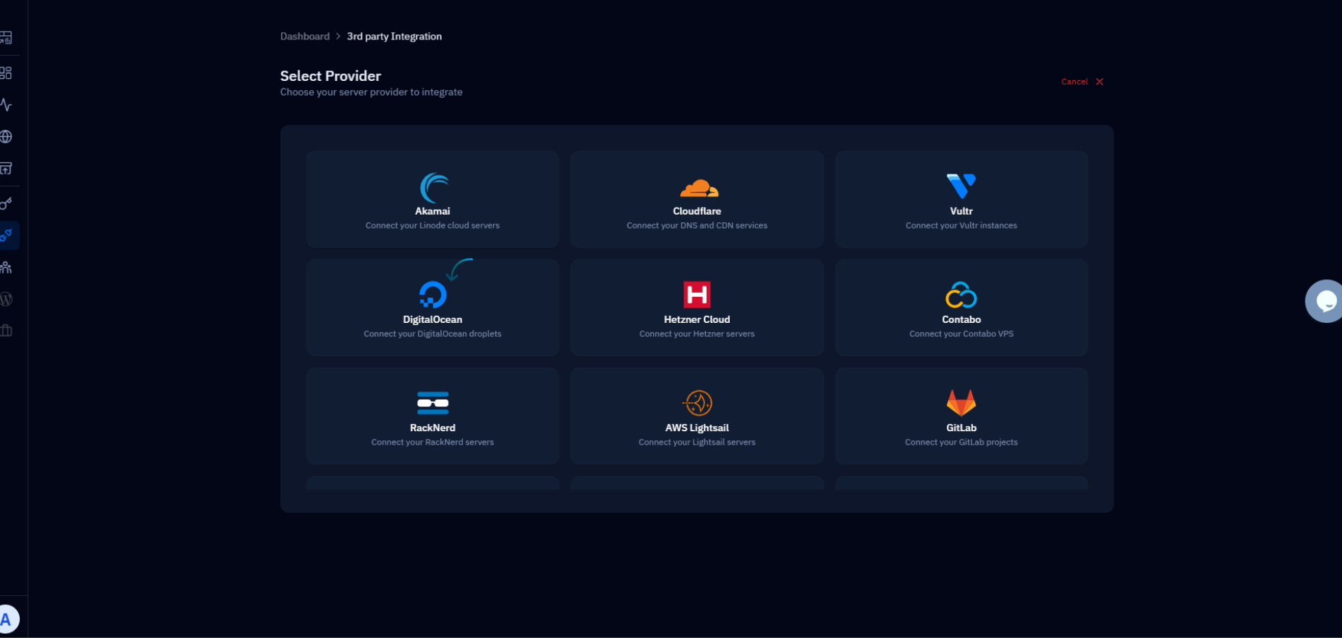
Task: Open the WordPress icon in sidebar
Action: click(6, 299)
